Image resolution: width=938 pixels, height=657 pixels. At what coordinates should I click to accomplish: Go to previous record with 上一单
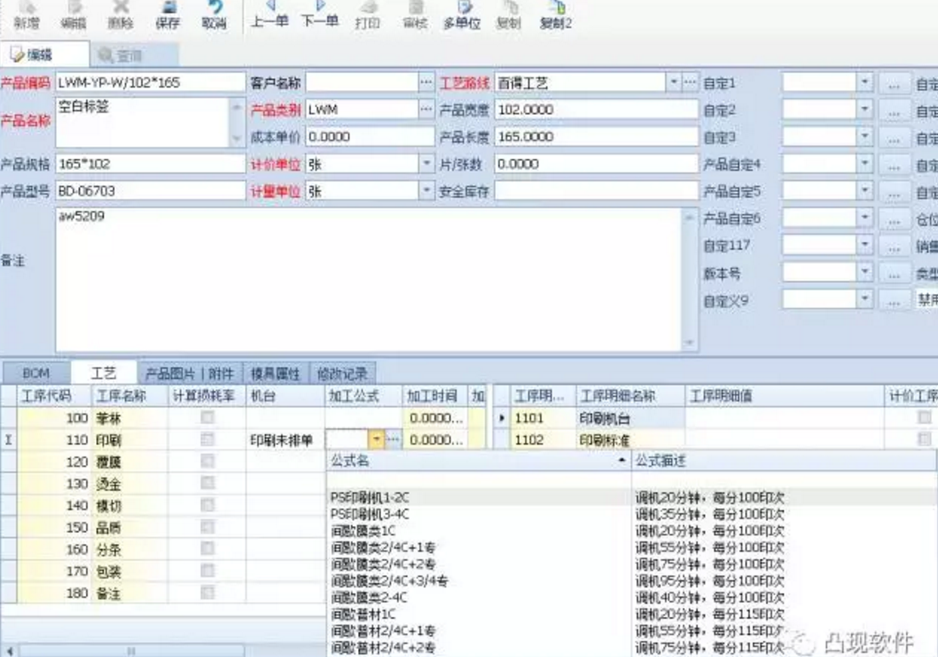click(x=270, y=14)
